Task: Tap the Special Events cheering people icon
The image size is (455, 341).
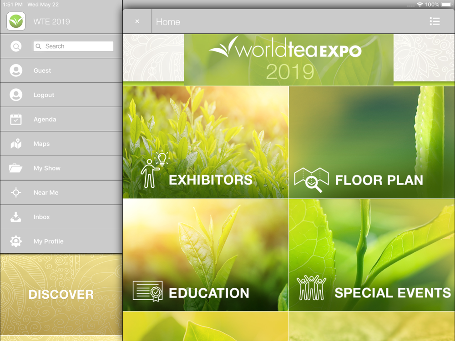Action: coord(311,288)
